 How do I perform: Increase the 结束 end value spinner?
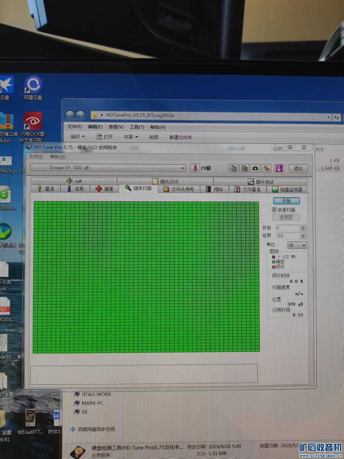click(x=303, y=234)
